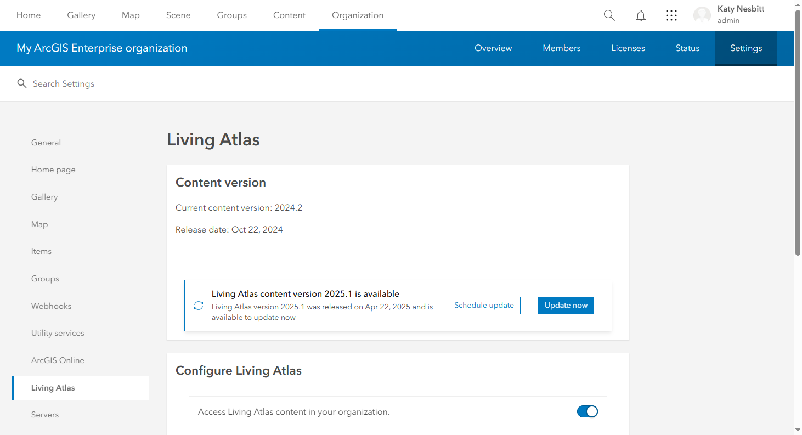Switch to the Members tab
This screenshot has height=435, width=802.
click(x=561, y=48)
